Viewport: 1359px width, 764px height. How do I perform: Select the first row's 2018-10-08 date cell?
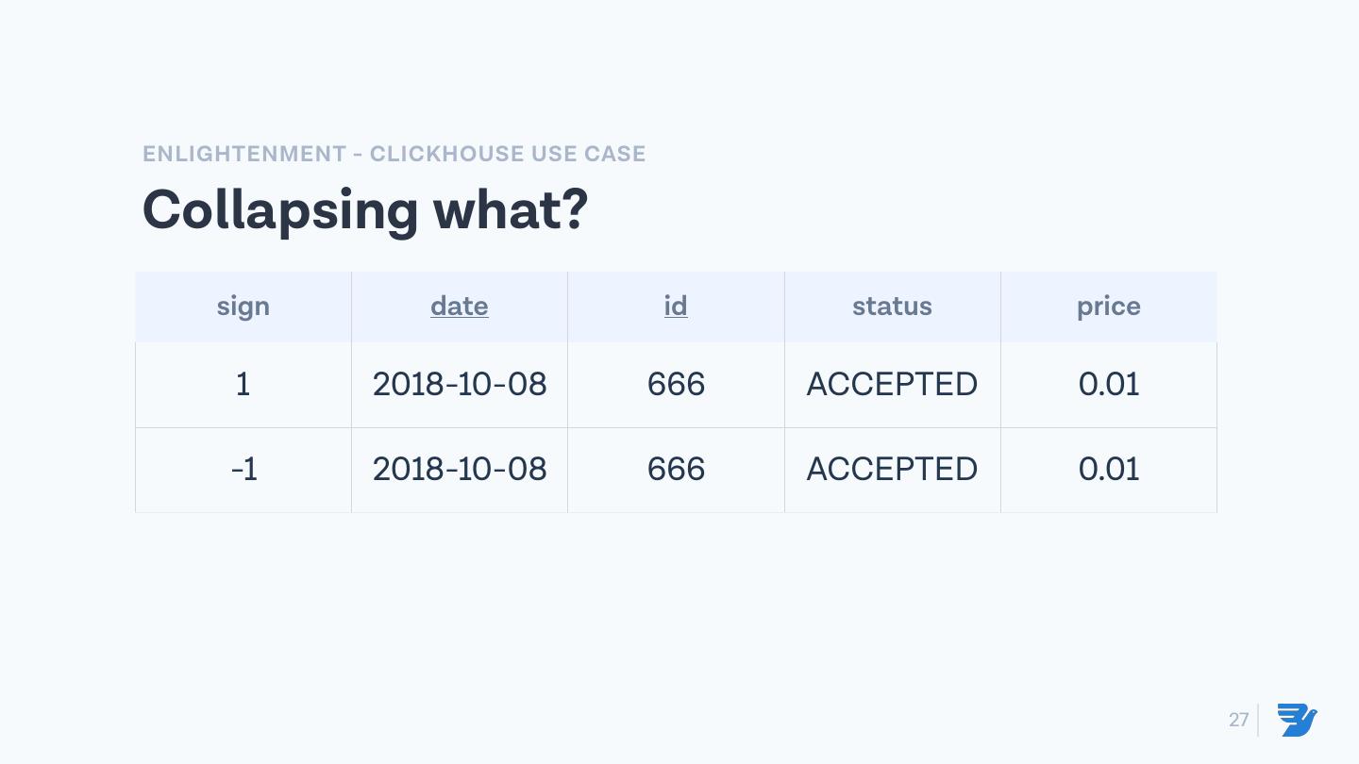(460, 385)
